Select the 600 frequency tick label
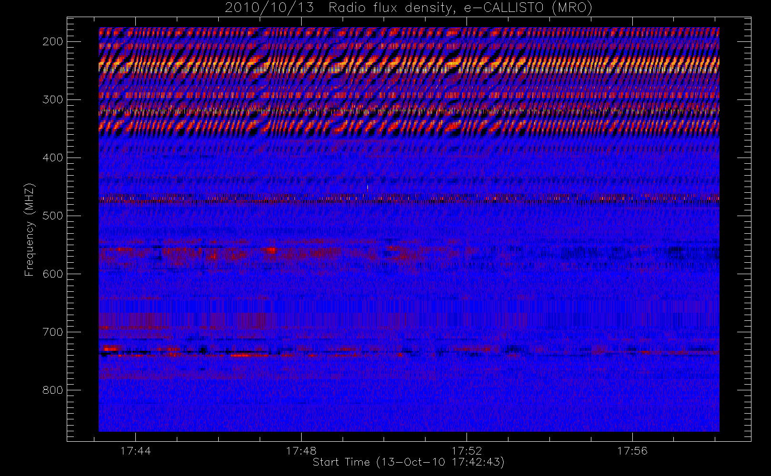This screenshot has width=771, height=476. 53,274
